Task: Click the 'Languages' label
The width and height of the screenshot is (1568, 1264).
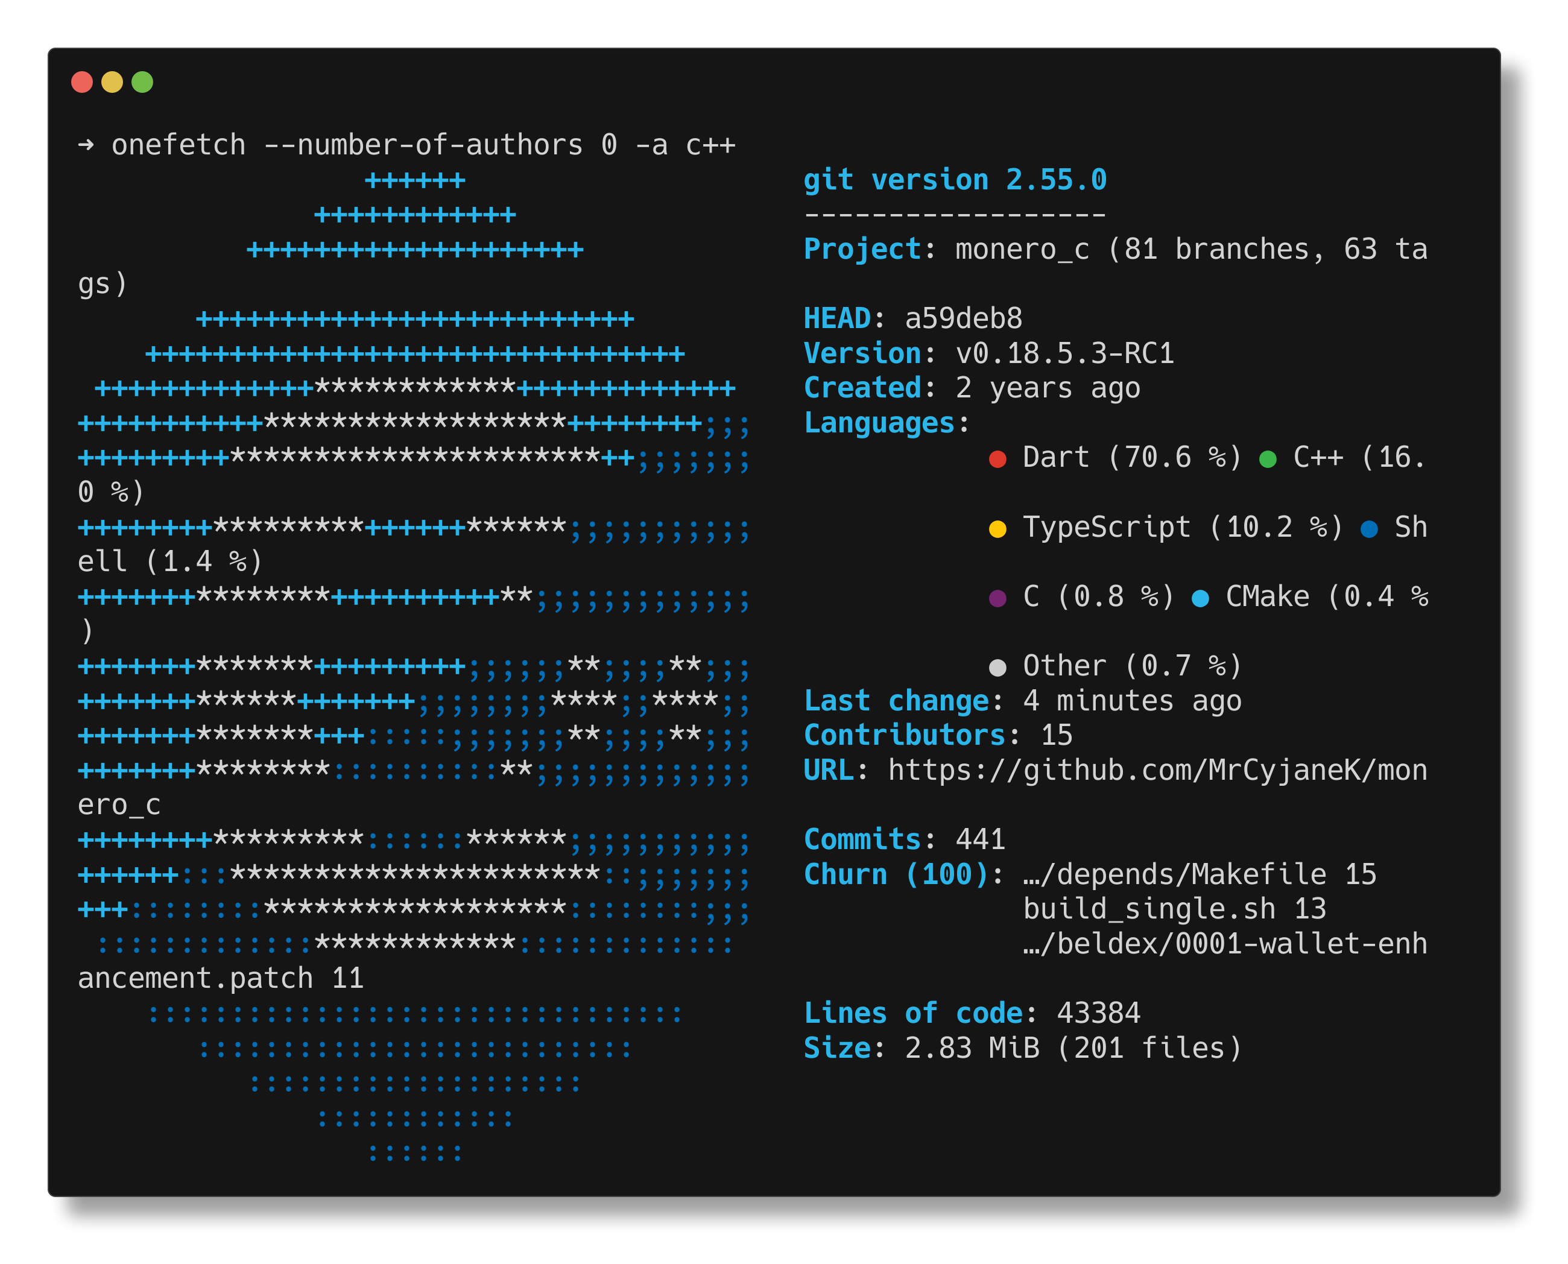Action: coord(879,423)
